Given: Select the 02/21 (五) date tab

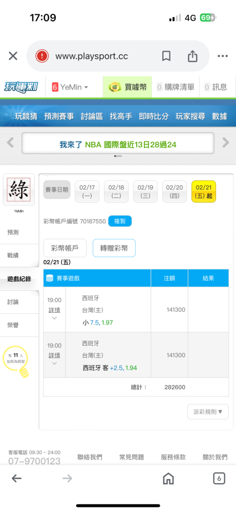Looking at the screenshot, I should 204,191.
